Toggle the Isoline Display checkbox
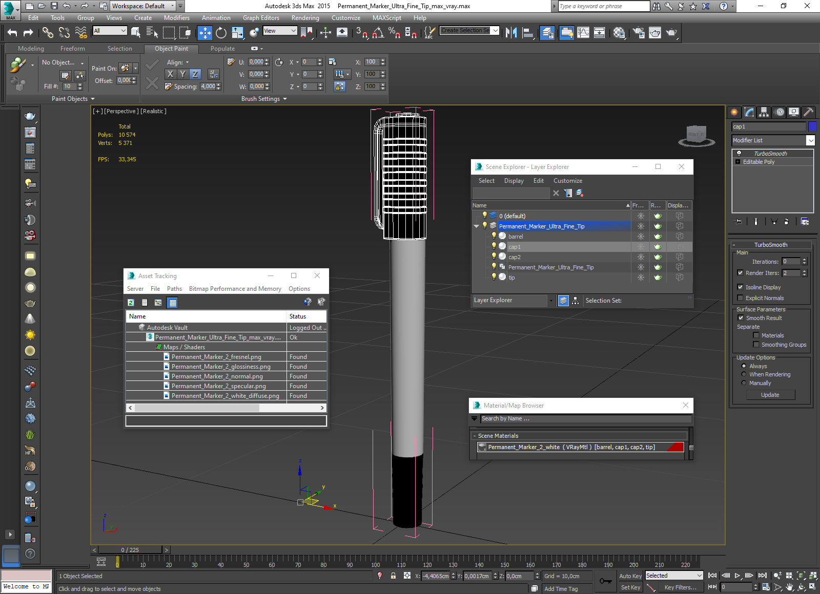 pos(740,287)
